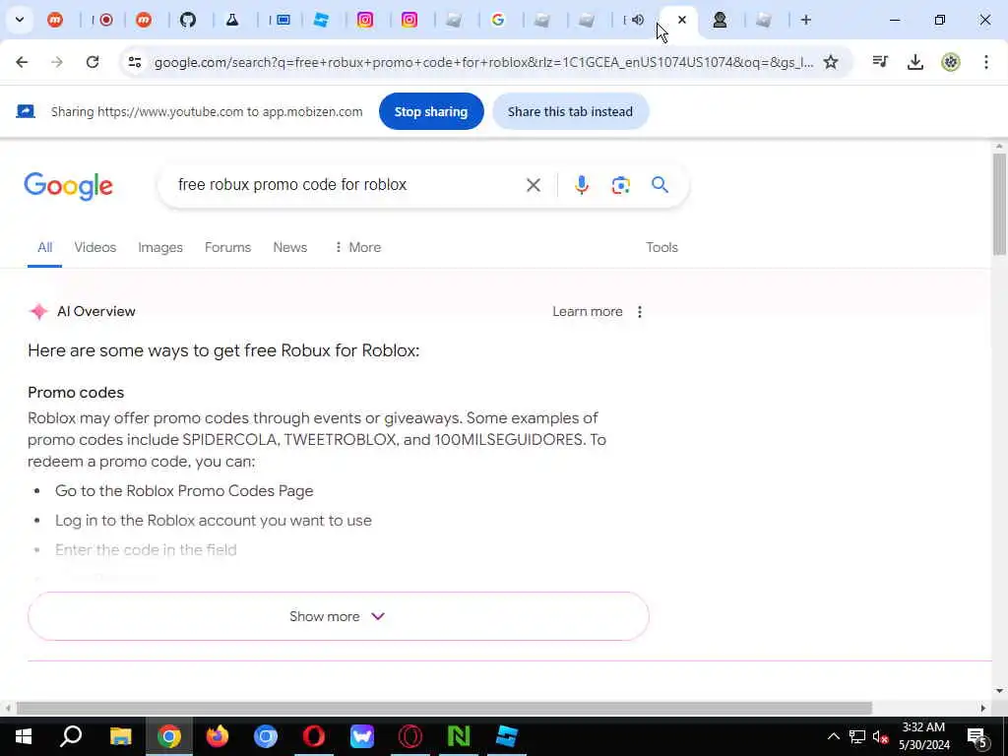This screenshot has width=1008, height=756.
Task: Select the Forums results tab
Action: click(227, 247)
